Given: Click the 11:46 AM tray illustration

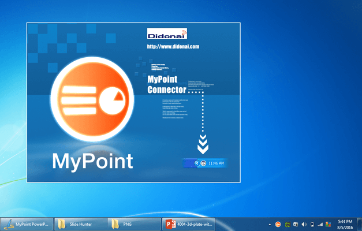Looking at the screenshot, I should click(x=205, y=163).
